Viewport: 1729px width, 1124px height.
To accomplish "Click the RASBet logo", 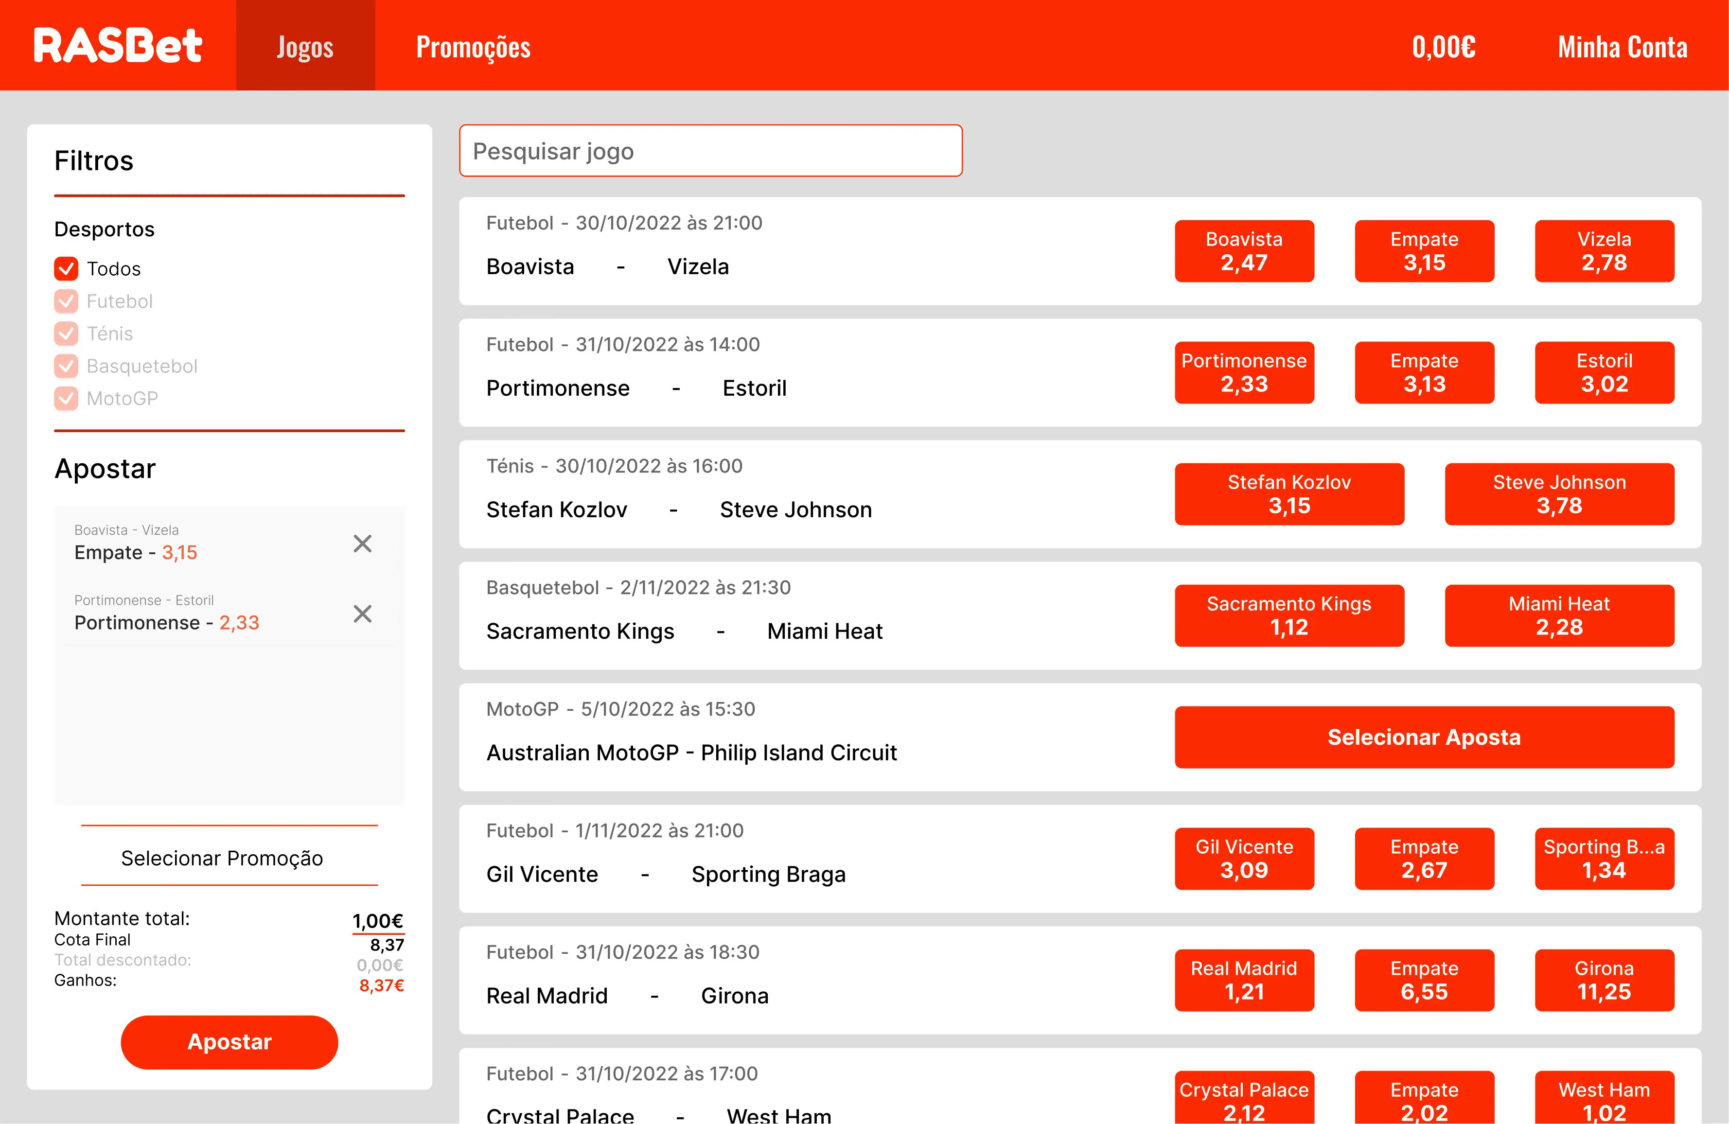I will pos(118,46).
